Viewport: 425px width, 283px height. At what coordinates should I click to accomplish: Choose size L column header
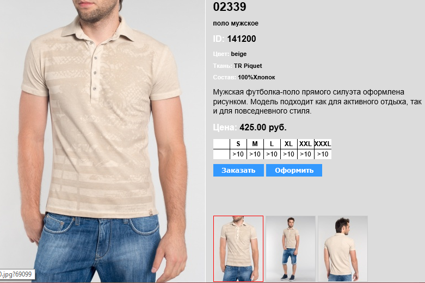click(x=272, y=144)
